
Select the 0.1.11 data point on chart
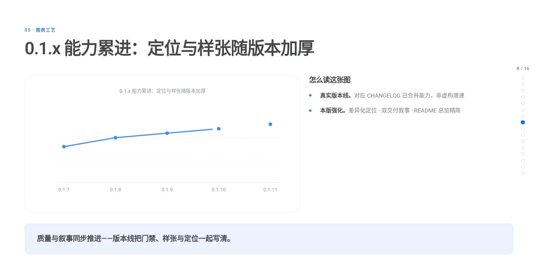click(x=270, y=124)
